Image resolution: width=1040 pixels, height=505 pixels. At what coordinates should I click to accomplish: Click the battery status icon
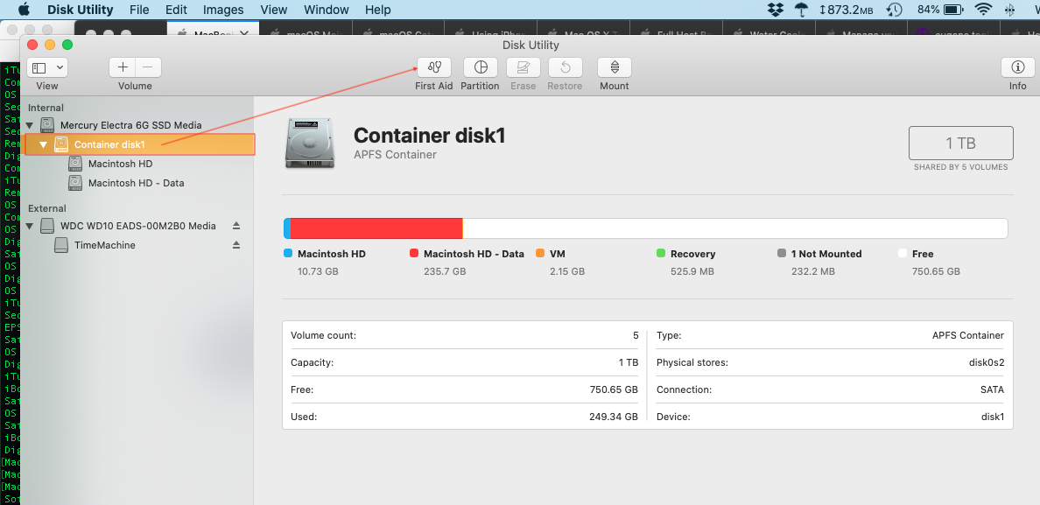pyautogui.click(x=953, y=10)
